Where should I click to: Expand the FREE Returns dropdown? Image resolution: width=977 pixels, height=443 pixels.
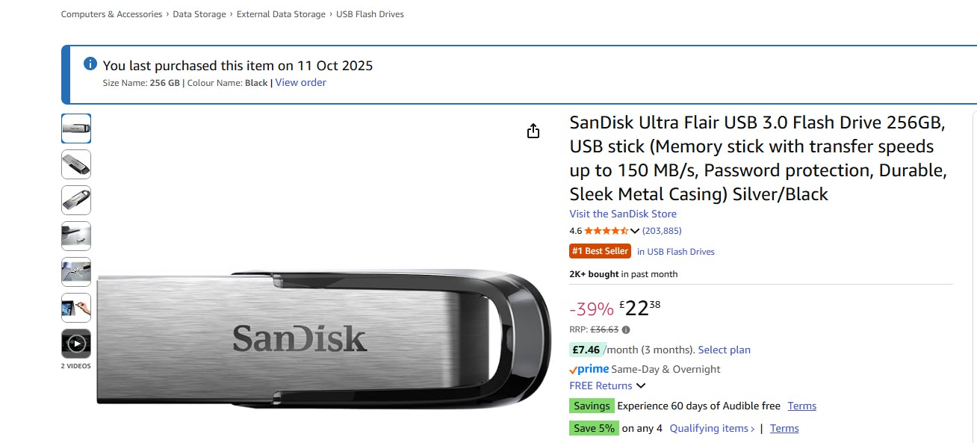pos(640,385)
